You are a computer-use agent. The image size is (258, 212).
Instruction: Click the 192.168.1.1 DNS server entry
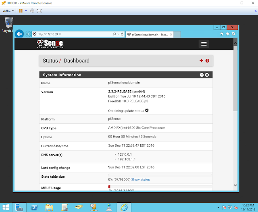tap(127, 159)
